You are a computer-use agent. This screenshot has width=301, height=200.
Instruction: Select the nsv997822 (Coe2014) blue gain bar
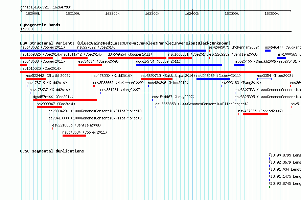pos(141,51)
